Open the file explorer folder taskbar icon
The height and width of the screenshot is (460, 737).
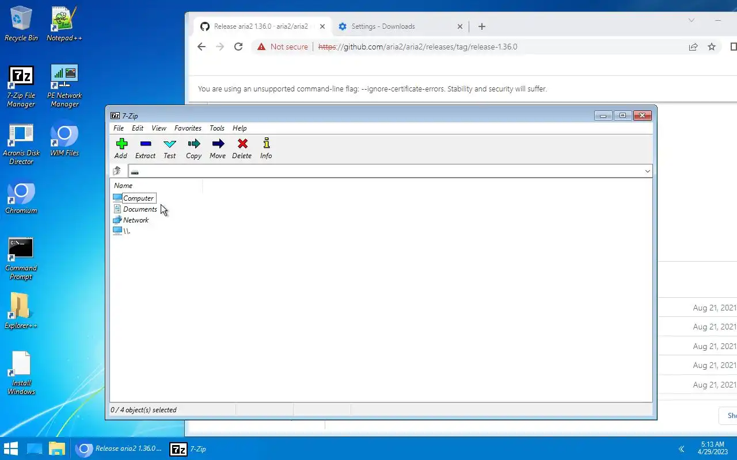(x=56, y=448)
